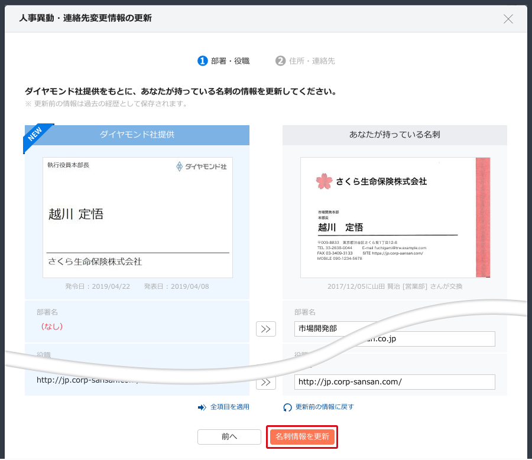Click the revert icon beside 更新前の情報に戻す
Screen dimensions: 532x460
pyautogui.click(x=287, y=407)
